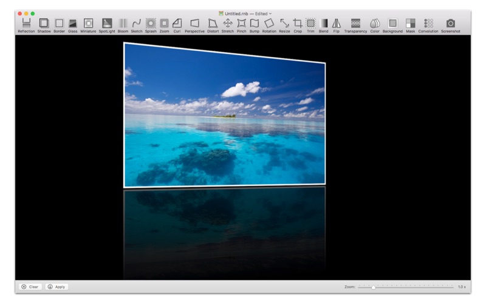Open the Transparency tool
Viewport: 486px width, 303px height.
tap(355, 25)
